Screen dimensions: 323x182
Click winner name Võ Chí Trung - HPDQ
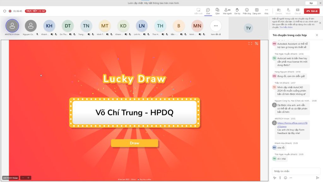pos(134,112)
